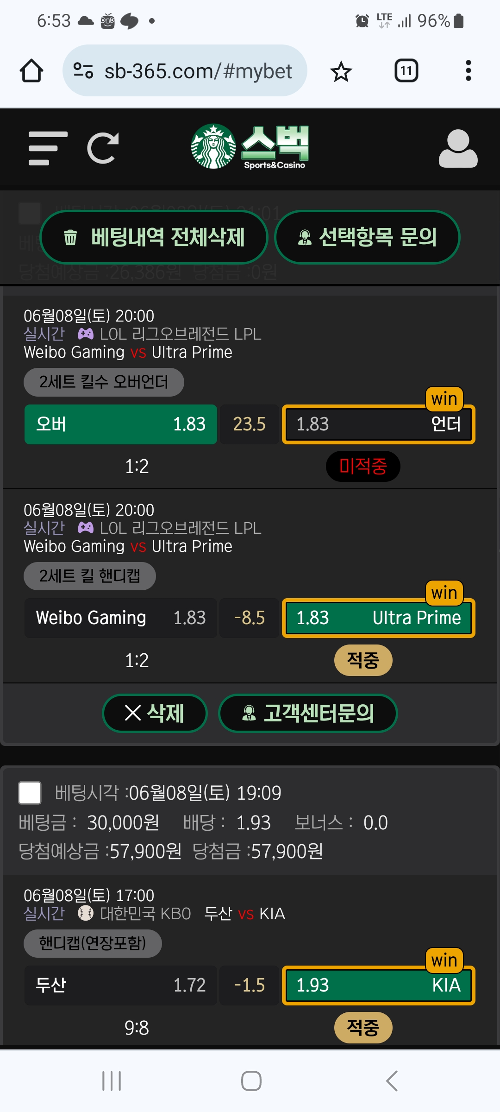Image resolution: width=500 pixels, height=1112 pixels.
Task: Open the hamburger menu icon
Action: coord(48,148)
